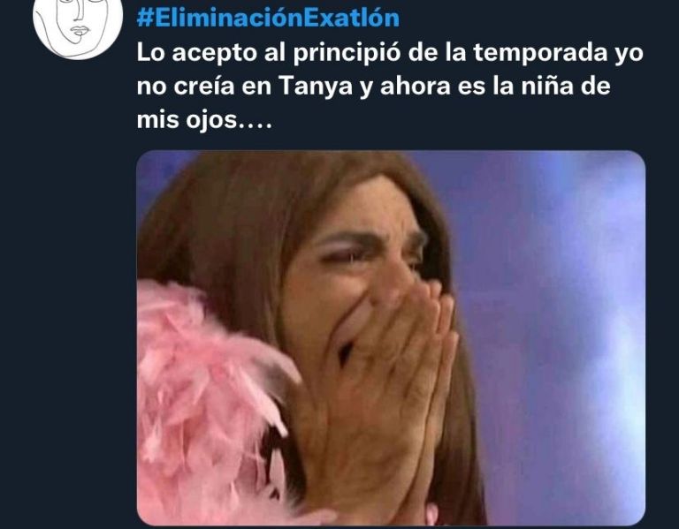The image size is (679, 529).
Task: Click the "no creía" words in tweet
Action: point(186,86)
